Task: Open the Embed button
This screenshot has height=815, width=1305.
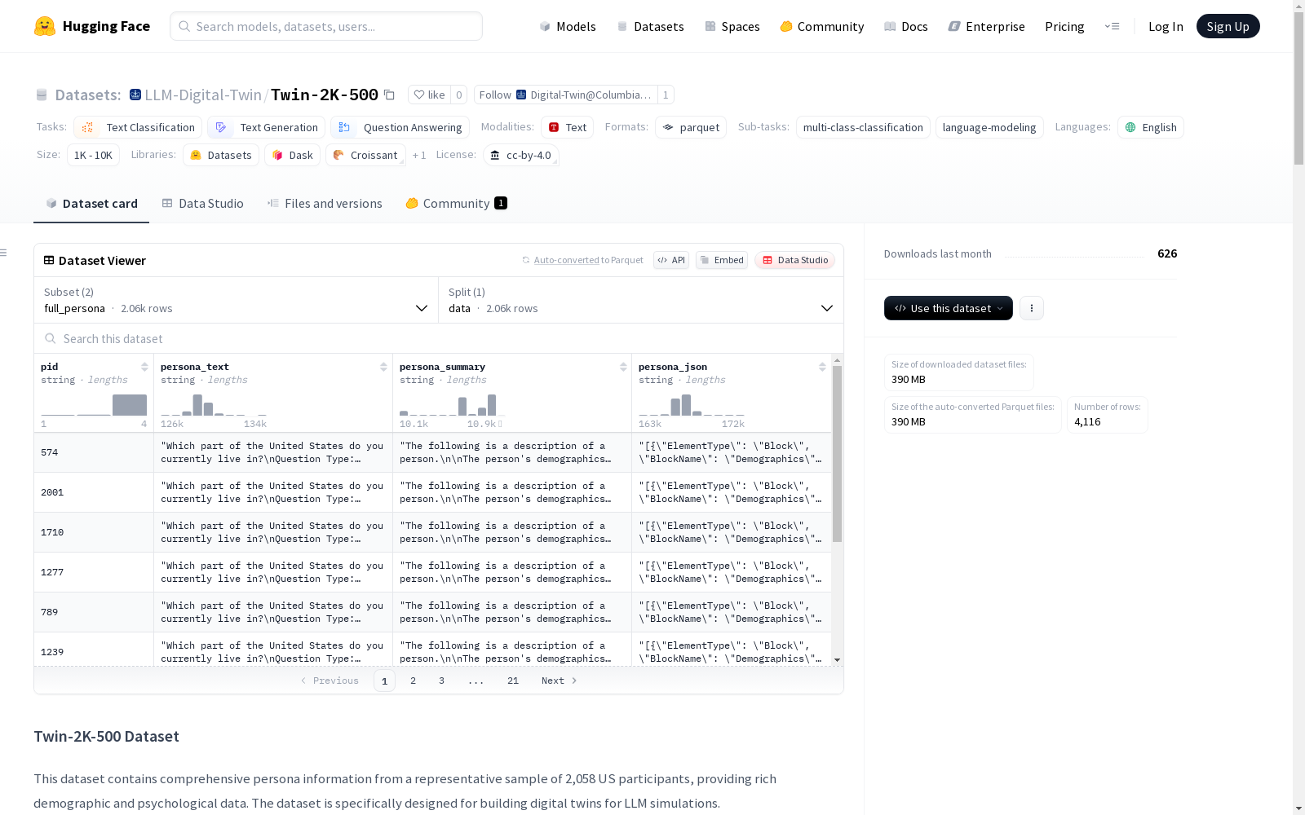Action: 722,260
